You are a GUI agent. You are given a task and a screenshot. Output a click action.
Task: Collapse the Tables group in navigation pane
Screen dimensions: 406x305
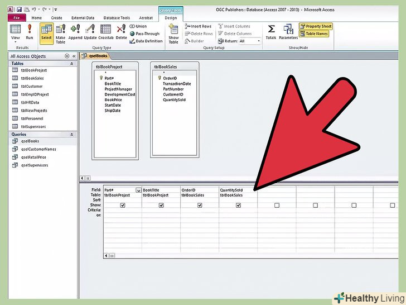pos(71,63)
